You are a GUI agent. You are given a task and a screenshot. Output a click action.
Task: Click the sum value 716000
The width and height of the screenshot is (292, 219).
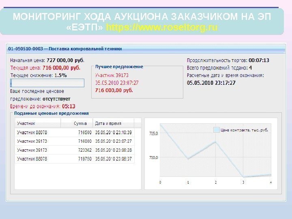pos(85,141)
